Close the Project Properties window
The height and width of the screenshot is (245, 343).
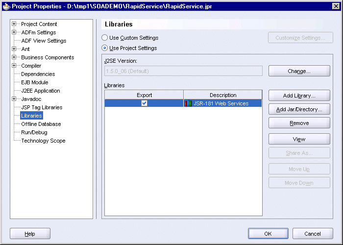[x=336, y=6]
